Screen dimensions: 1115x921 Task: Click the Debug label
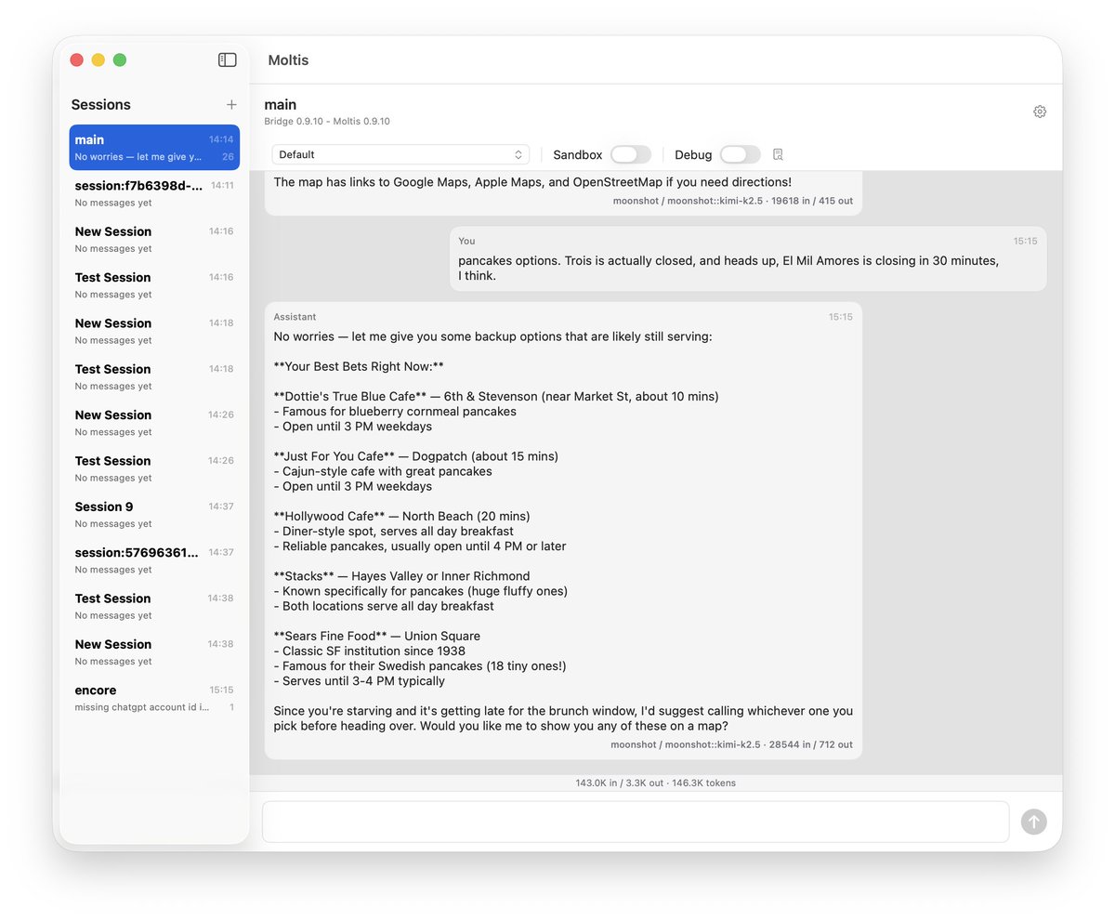(x=693, y=155)
